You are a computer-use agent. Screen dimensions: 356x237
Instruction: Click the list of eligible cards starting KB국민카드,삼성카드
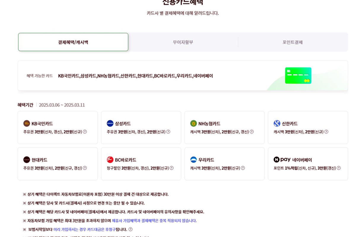tap(136, 76)
